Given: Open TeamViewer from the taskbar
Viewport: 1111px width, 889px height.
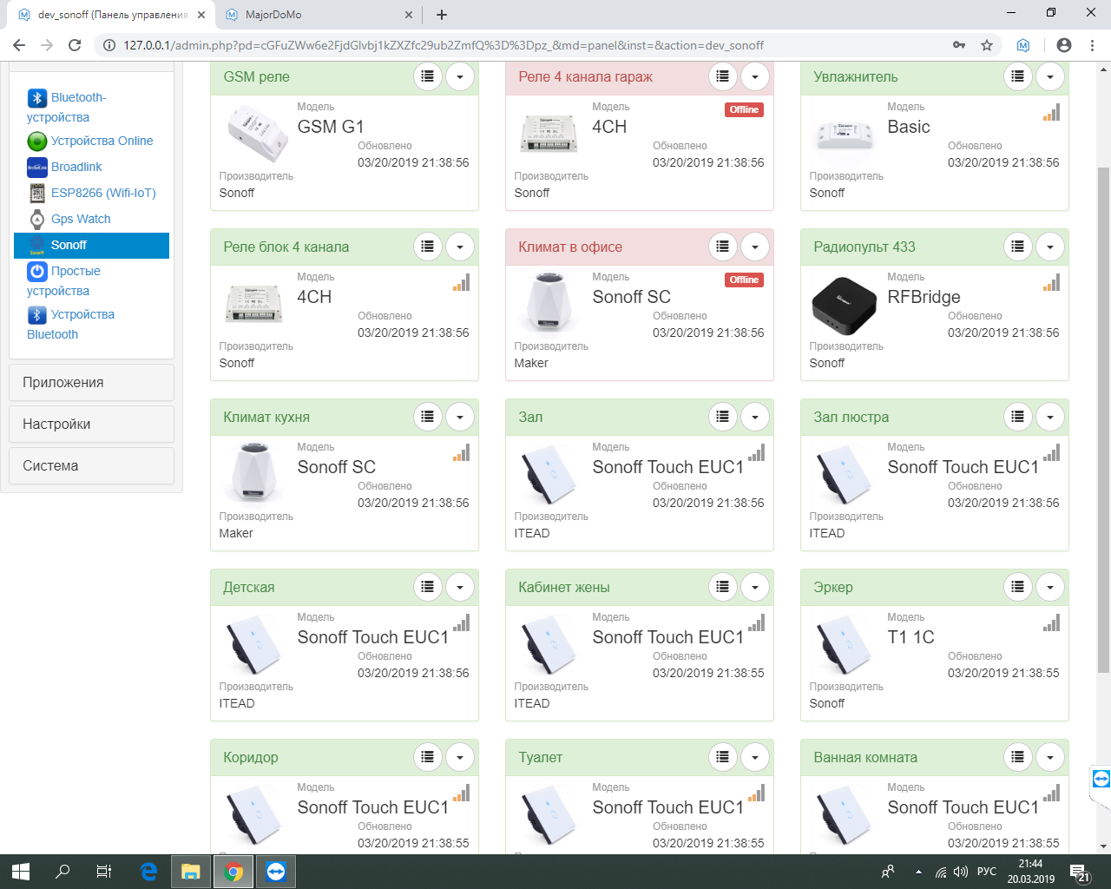Looking at the screenshot, I should pyautogui.click(x=276, y=872).
